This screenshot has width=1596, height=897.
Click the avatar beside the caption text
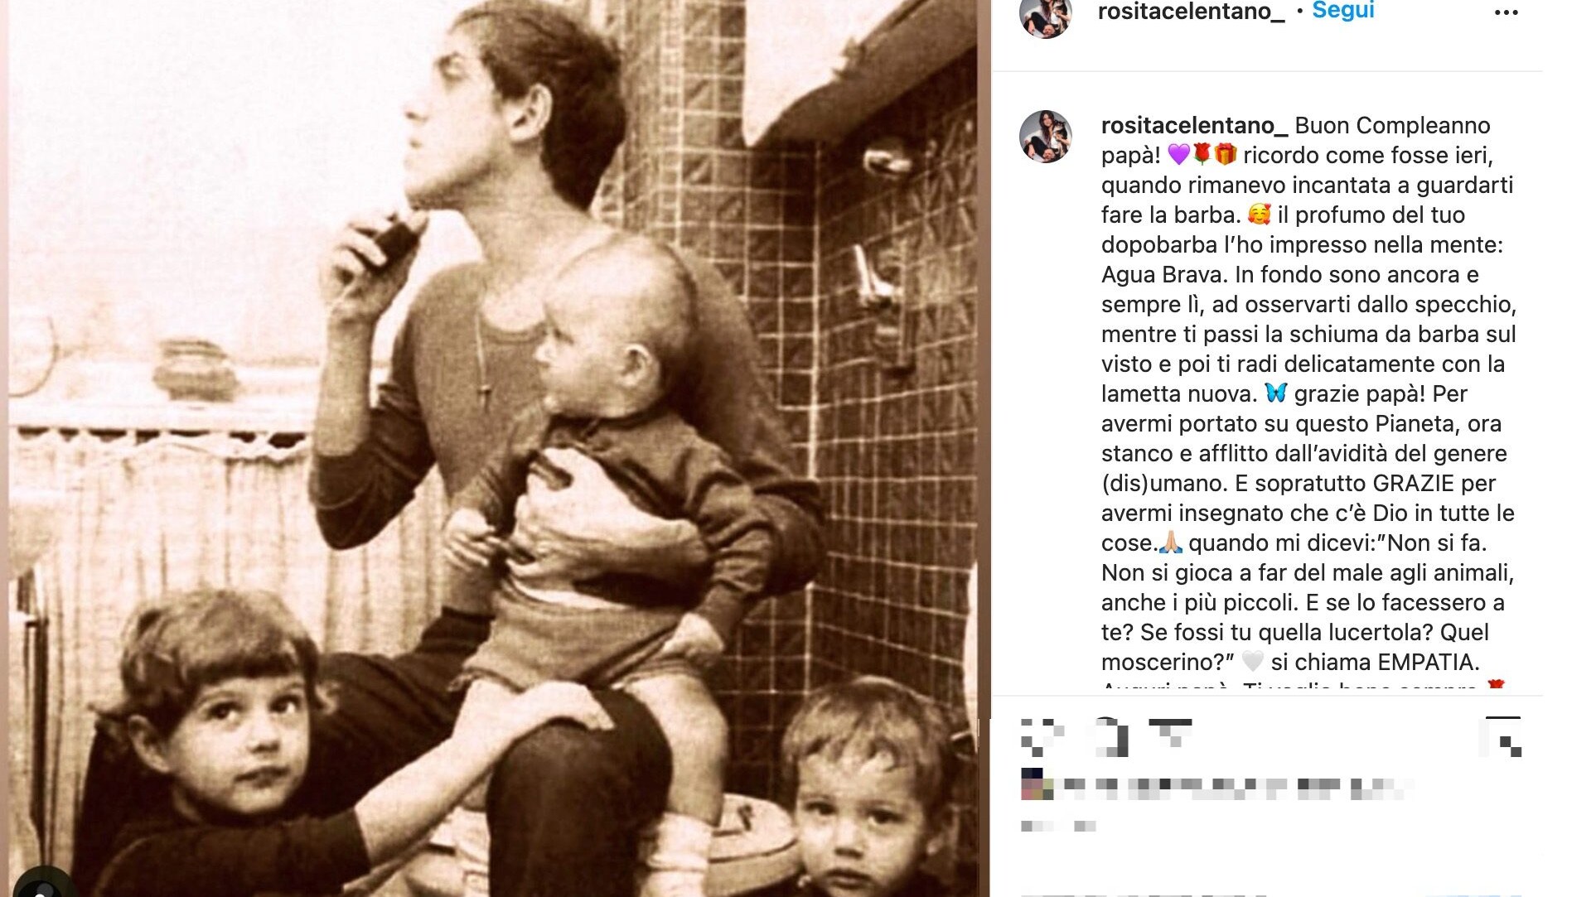pyautogui.click(x=1046, y=137)
